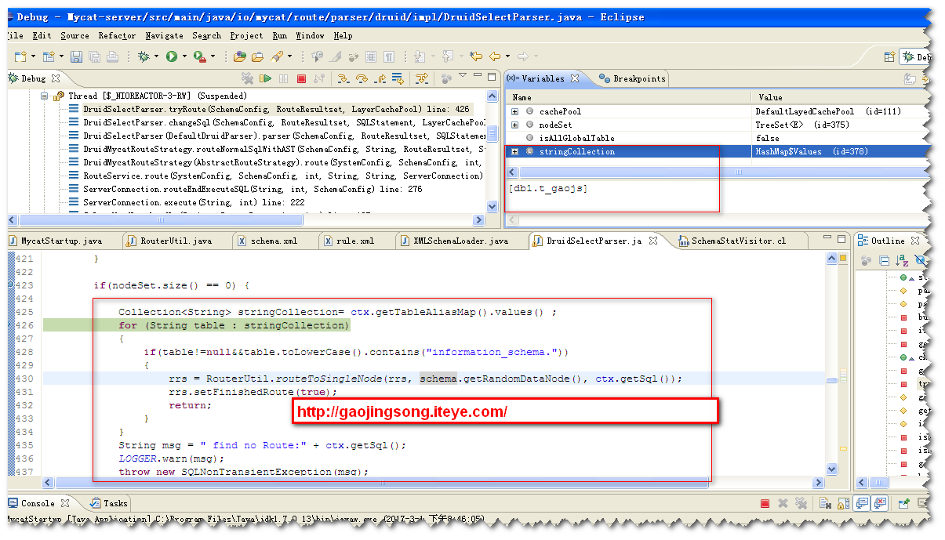Toggle Scroll Lock in Console toolbar
Viewport: 945px width, 540px height.
(843, 504)
